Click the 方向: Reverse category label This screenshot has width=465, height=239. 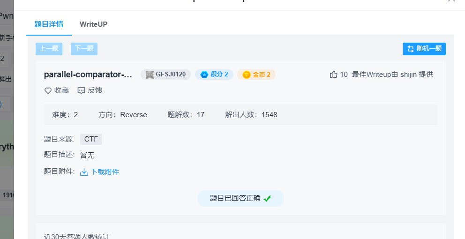(123, 115)
